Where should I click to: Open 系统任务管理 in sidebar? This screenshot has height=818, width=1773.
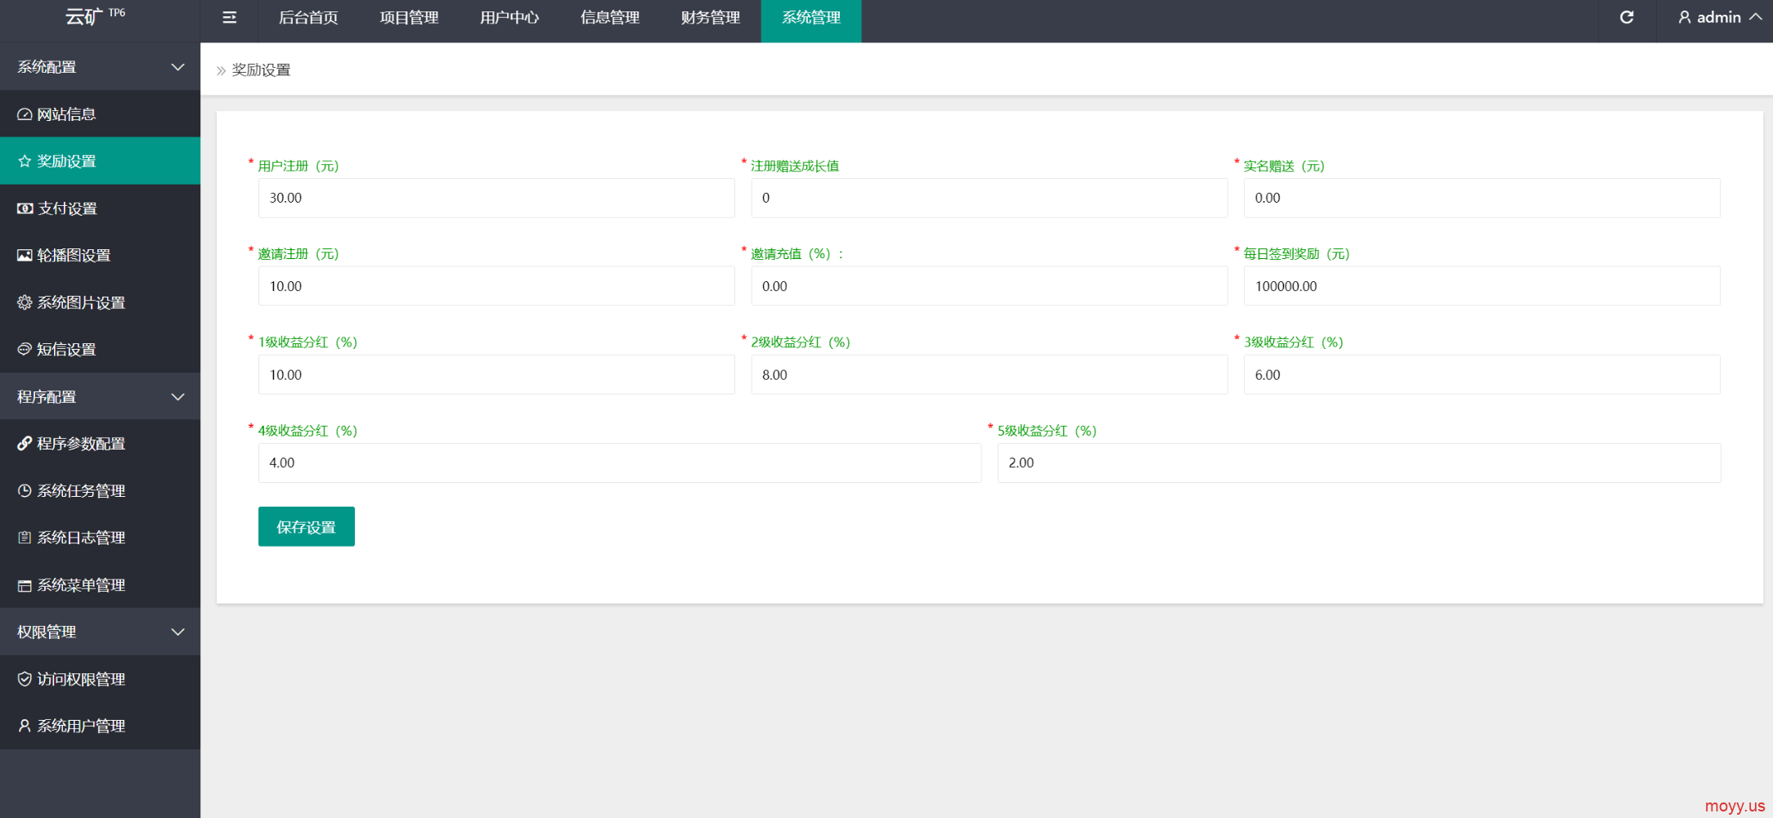(100, 490)
